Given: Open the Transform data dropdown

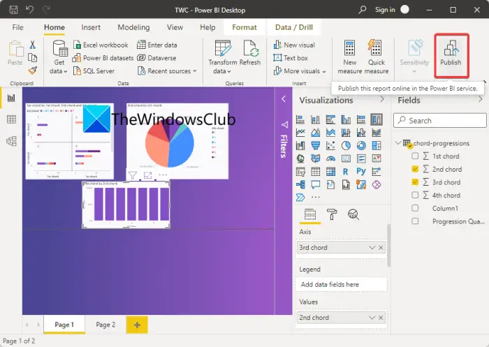Looking at the screenshot, I should pos(222,57).
